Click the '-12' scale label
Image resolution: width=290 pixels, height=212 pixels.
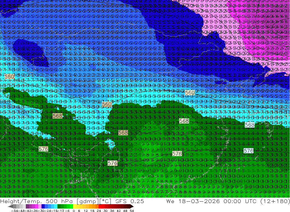pos(61,211)
